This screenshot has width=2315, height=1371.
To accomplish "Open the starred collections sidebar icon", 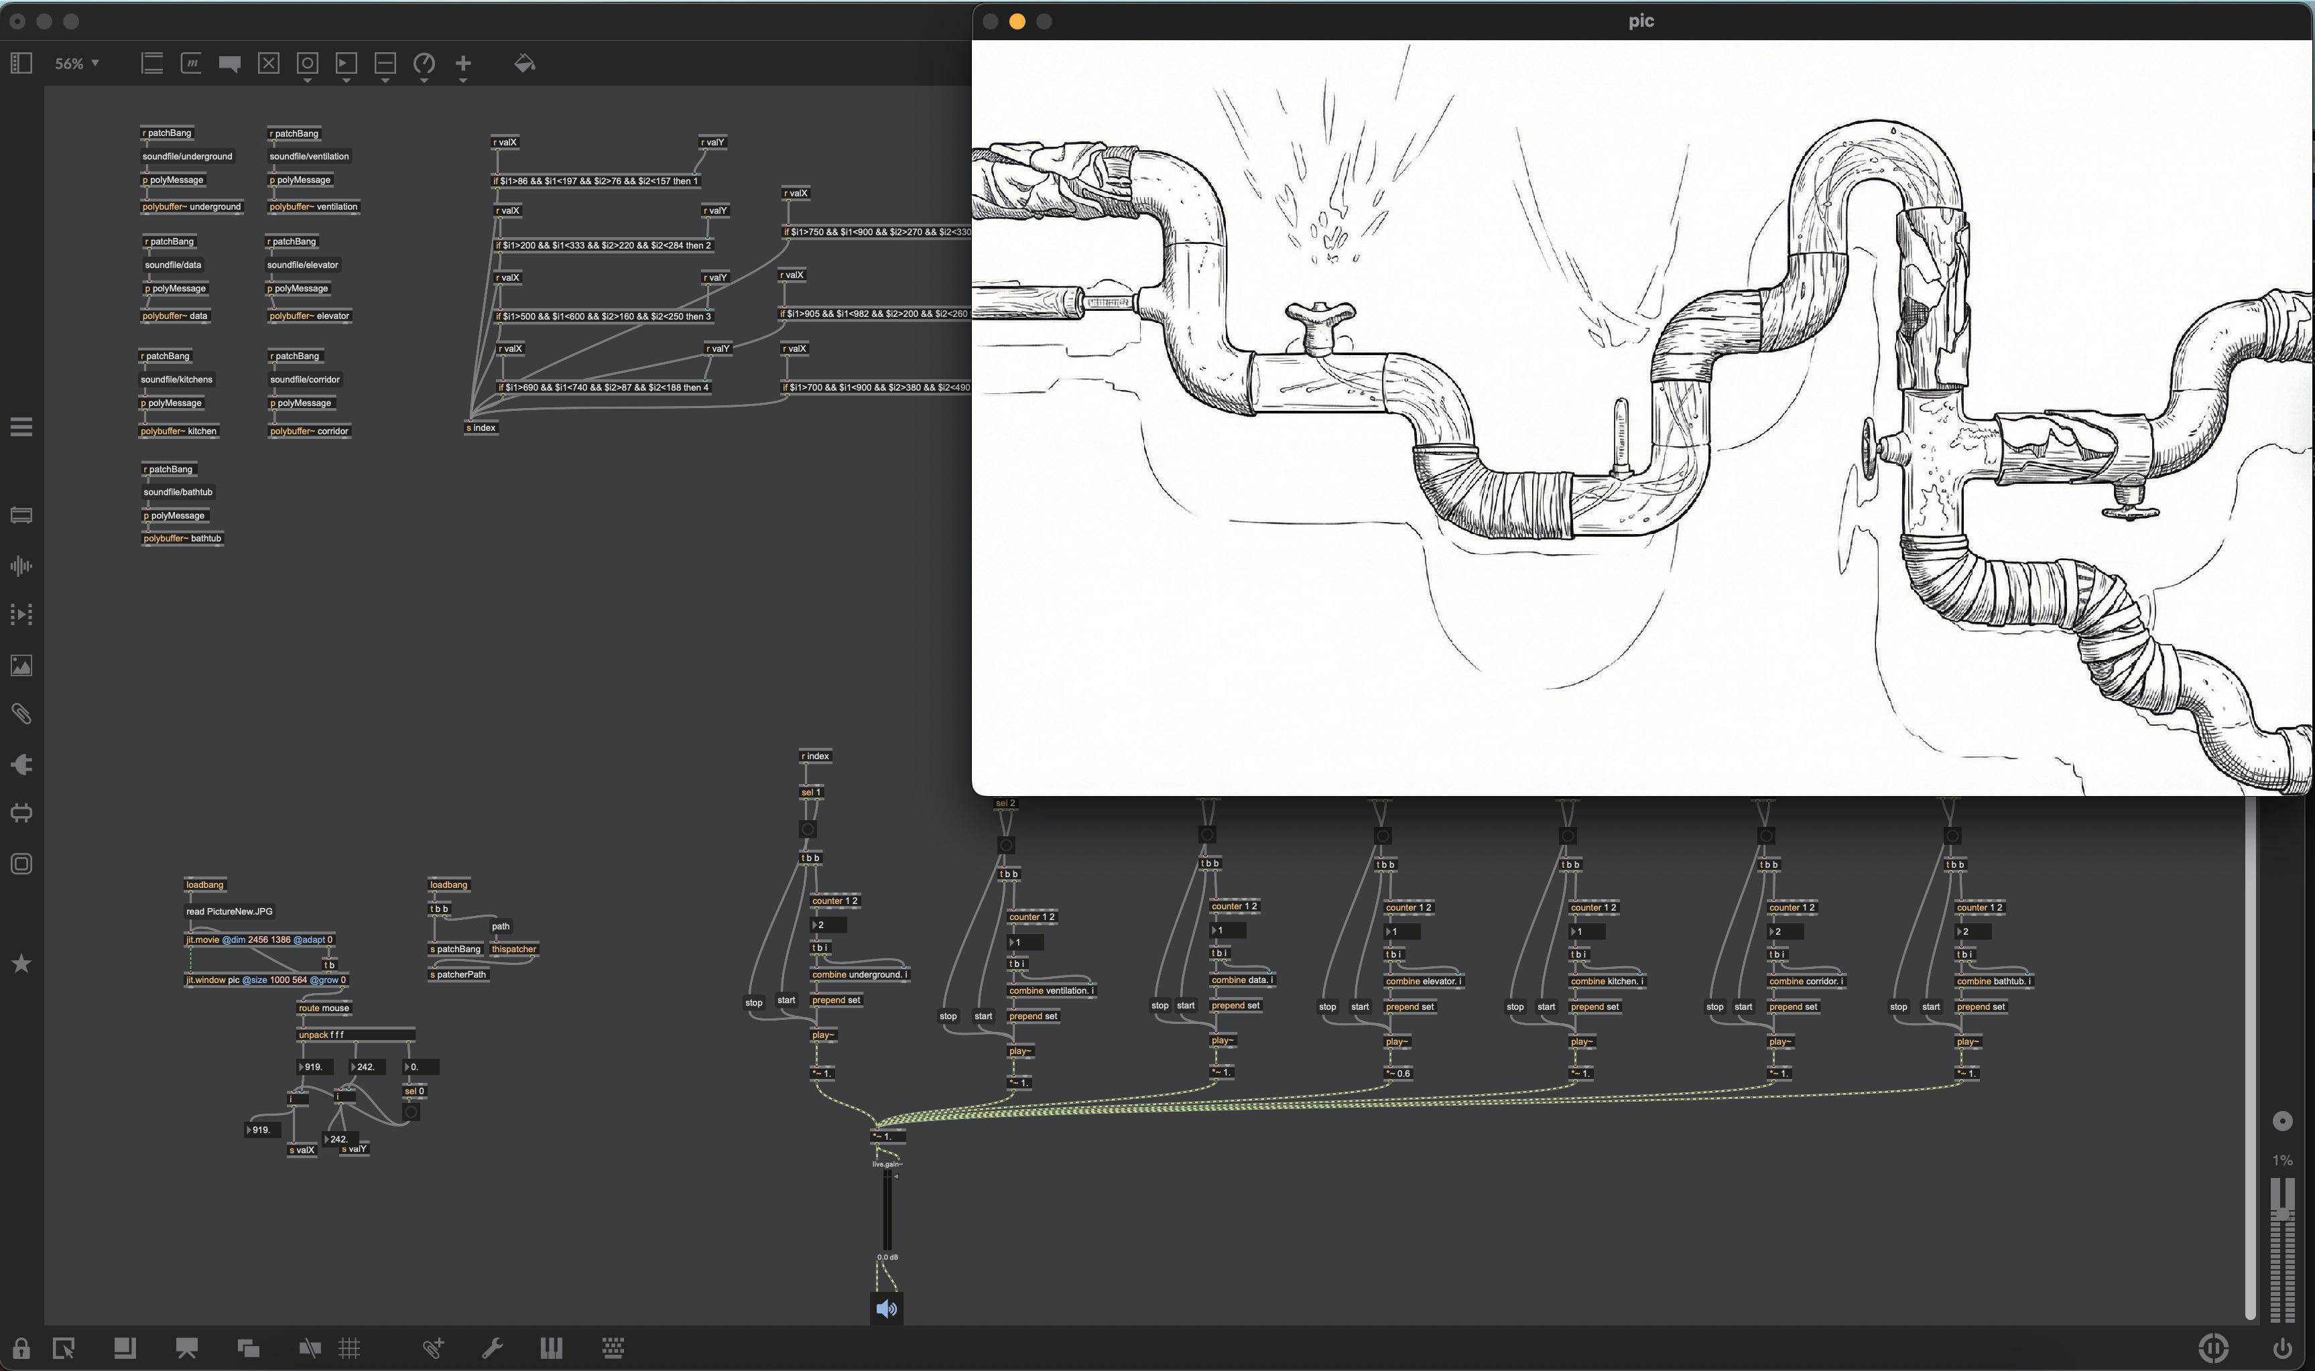I will [21, 964].
